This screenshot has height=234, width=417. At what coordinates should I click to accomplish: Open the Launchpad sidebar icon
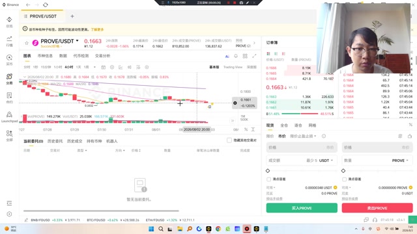click(x=9, y=117)
